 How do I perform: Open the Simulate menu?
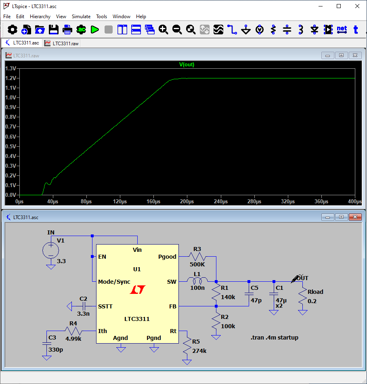tap(81, 17)
